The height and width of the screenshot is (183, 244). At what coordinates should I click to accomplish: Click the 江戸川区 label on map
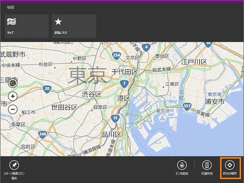pos(194,62)
